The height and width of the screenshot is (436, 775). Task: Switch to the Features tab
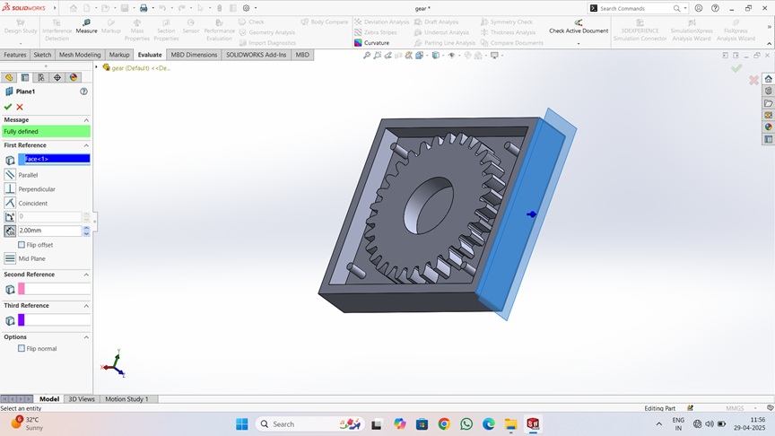click(x=15, y=55)
